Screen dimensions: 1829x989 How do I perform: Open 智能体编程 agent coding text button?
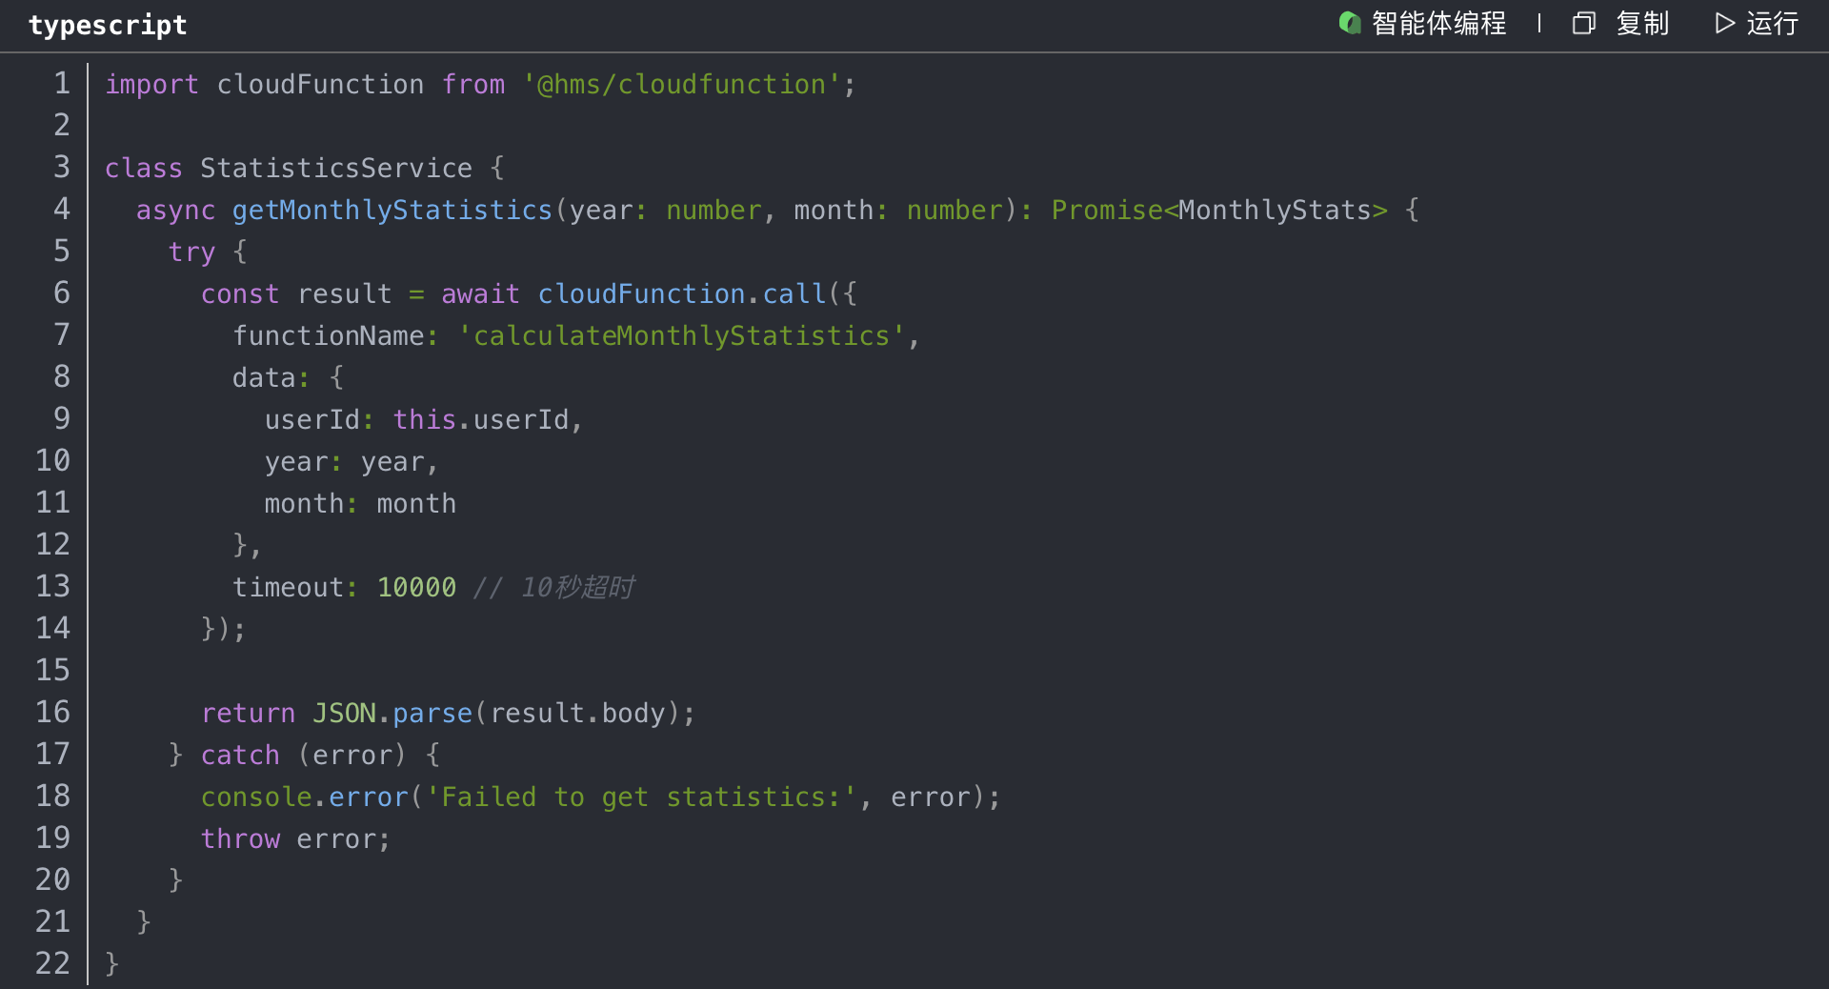pos(1438,23)
